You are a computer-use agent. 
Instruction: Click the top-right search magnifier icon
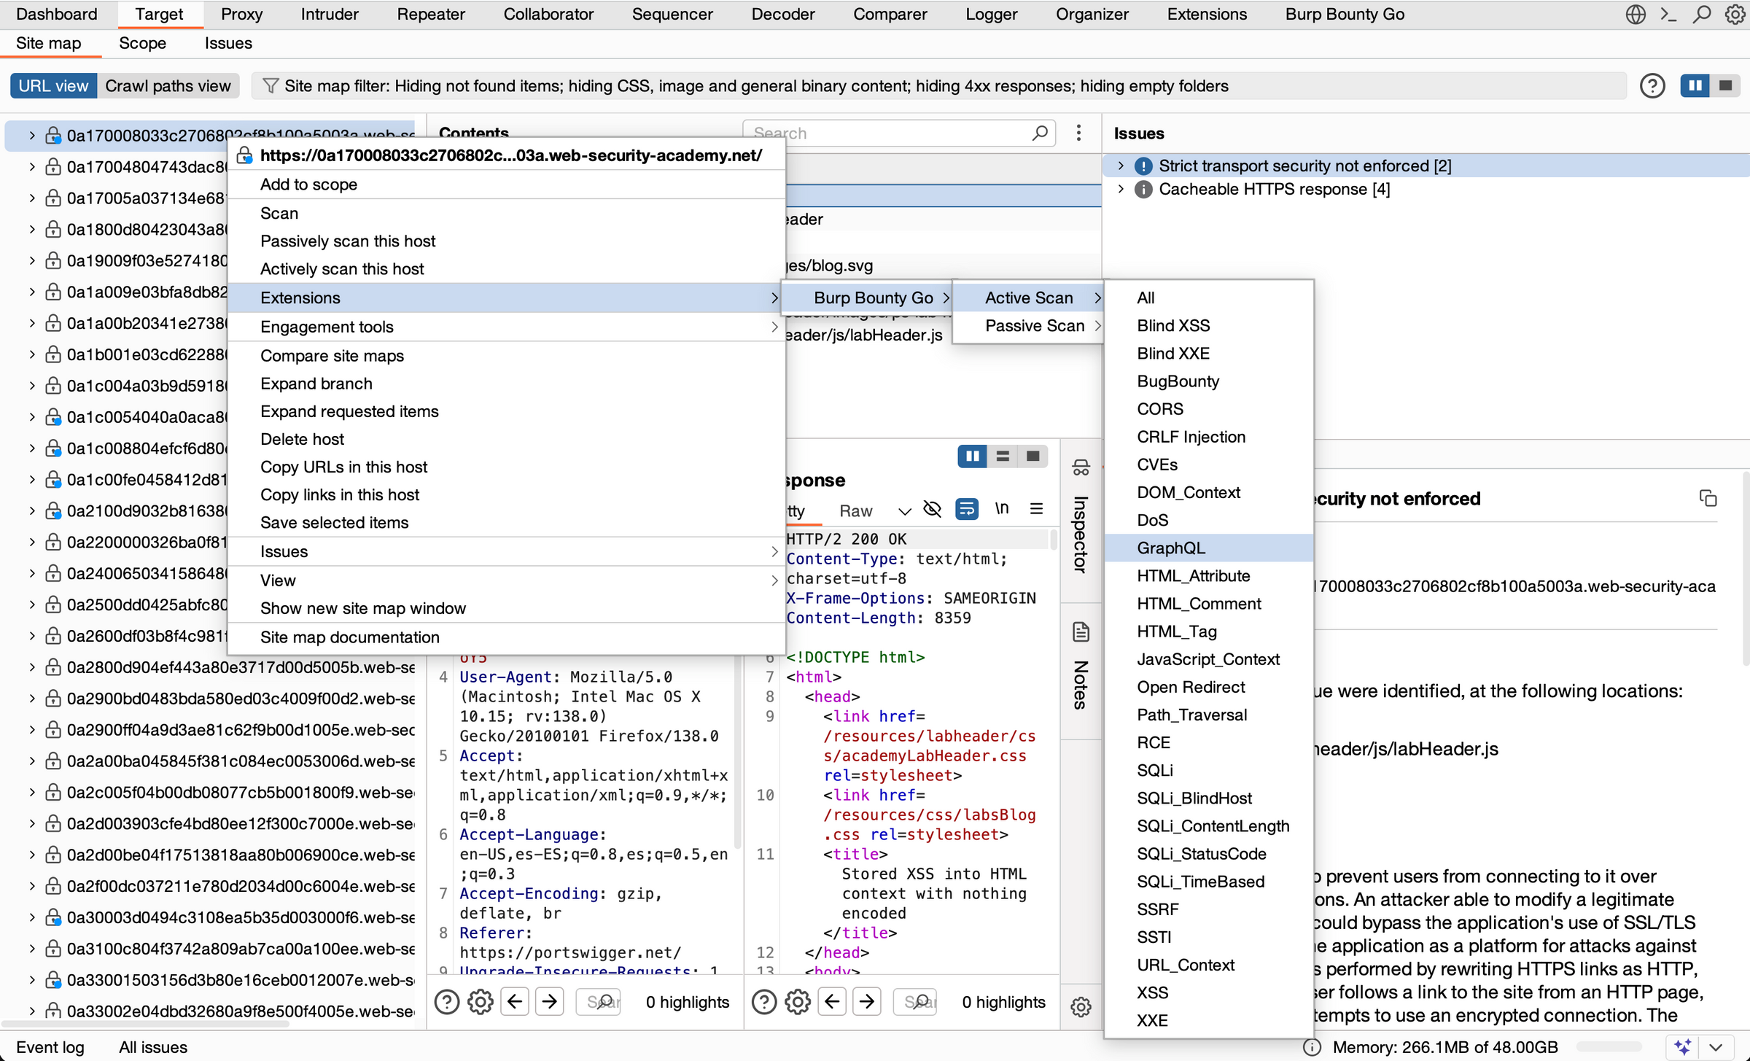click(1701, 15)
